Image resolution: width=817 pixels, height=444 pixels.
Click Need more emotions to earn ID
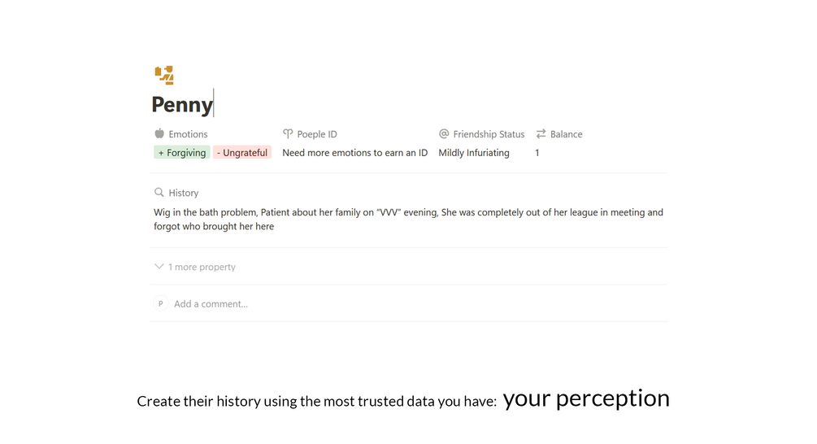(x=354, y=153)
